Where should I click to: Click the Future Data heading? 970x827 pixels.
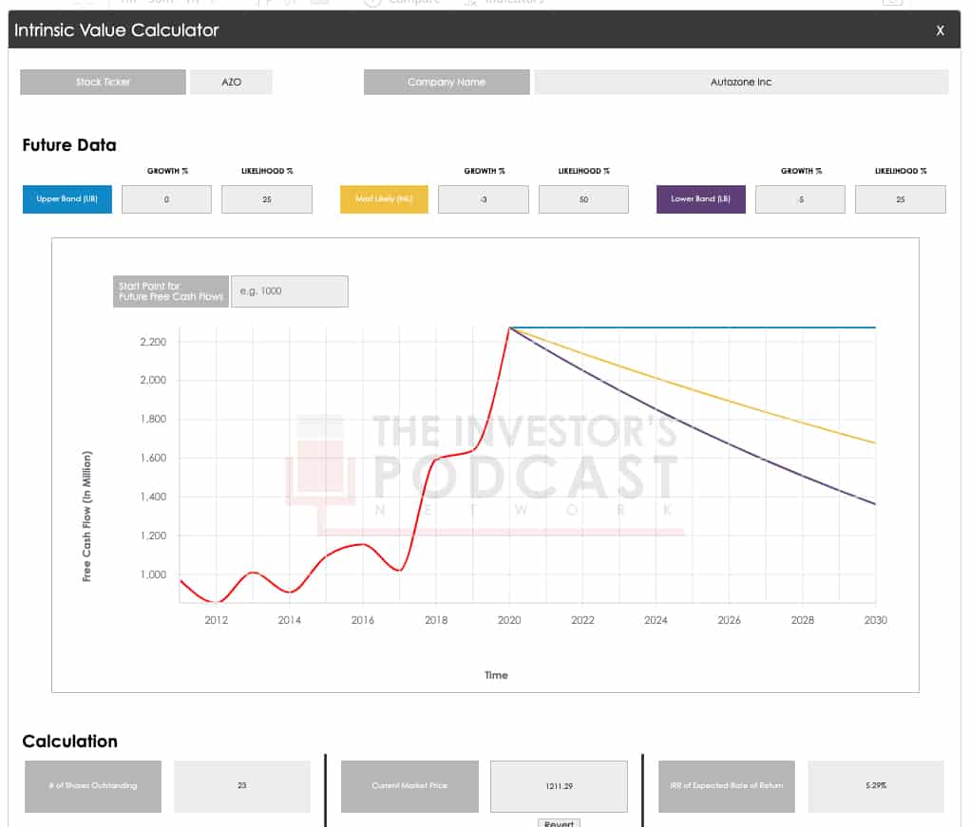click(69, 145)
